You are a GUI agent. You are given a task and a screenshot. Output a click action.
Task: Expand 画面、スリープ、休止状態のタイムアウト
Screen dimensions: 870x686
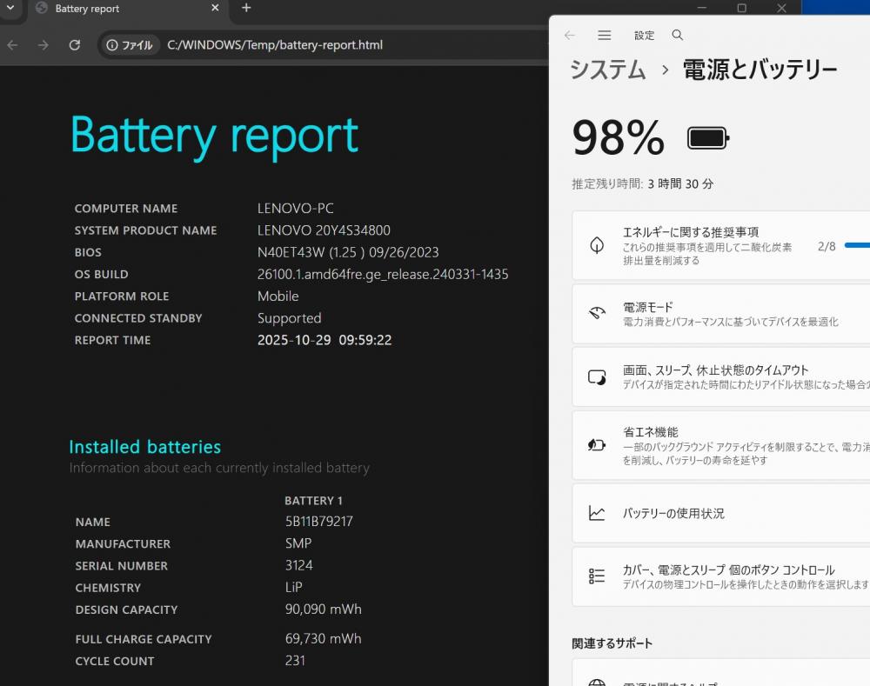[x=720, y=377]
